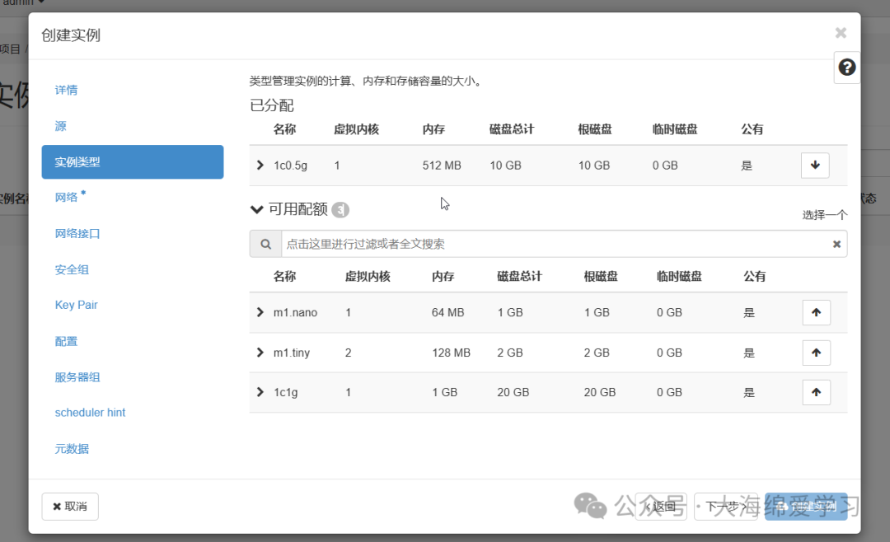This screenshot has height=542, width=890.
Task: Click the 返回 button
Action: coord(662,507)
